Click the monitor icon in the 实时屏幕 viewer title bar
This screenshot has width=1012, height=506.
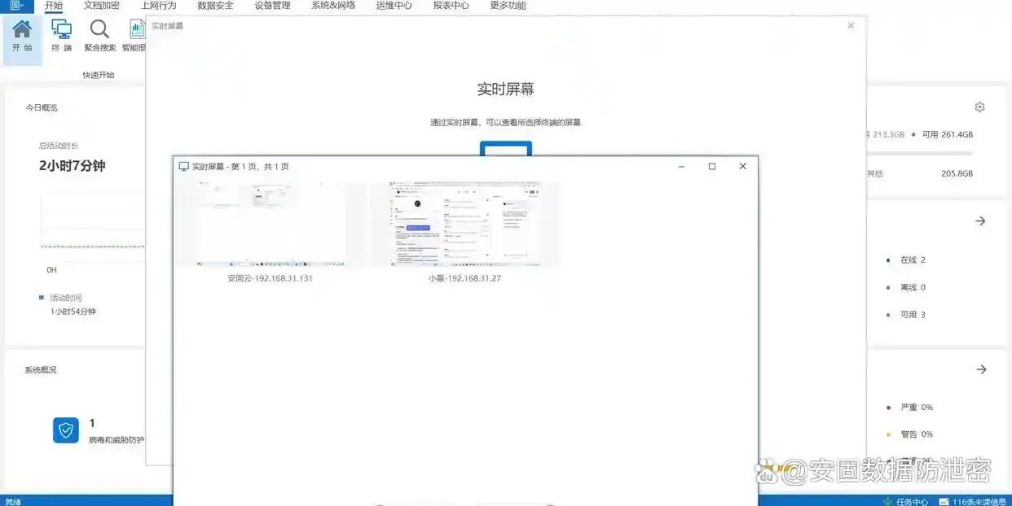pos(184,167)
